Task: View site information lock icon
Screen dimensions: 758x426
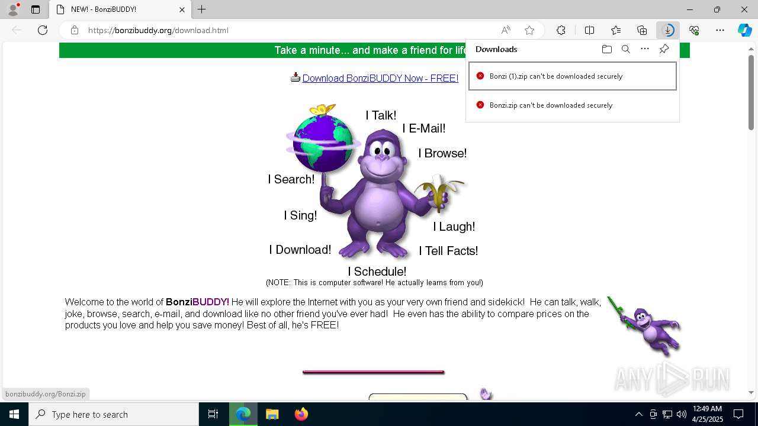Action: (x=75, y=30)
